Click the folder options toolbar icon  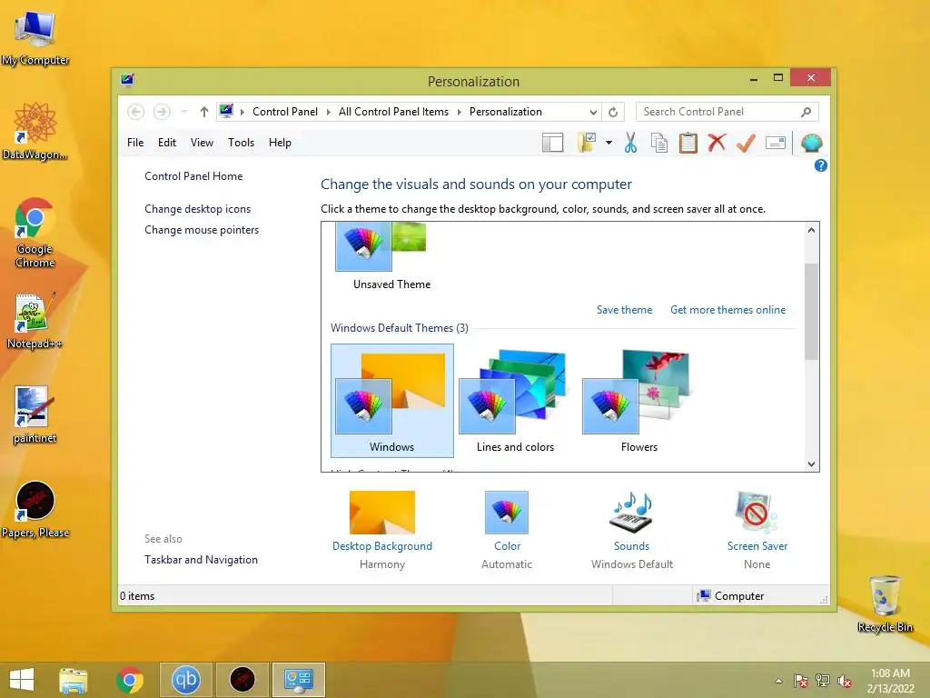coord(586,143)
